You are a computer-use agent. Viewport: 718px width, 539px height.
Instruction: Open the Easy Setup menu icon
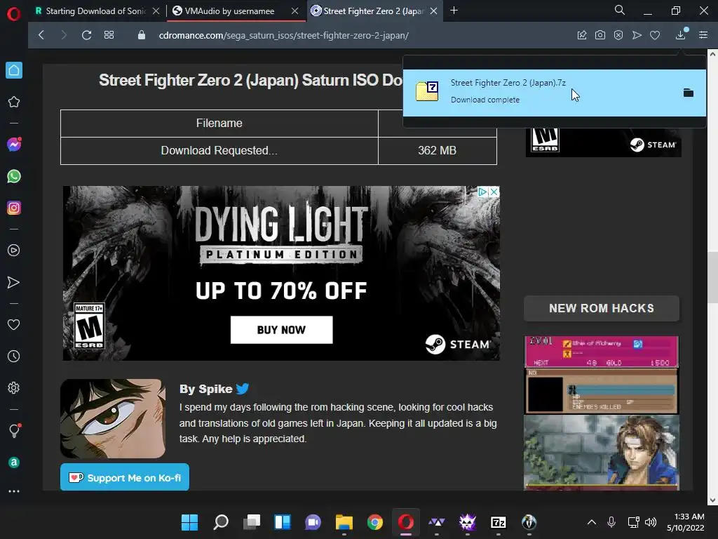(x=703, y=35)
